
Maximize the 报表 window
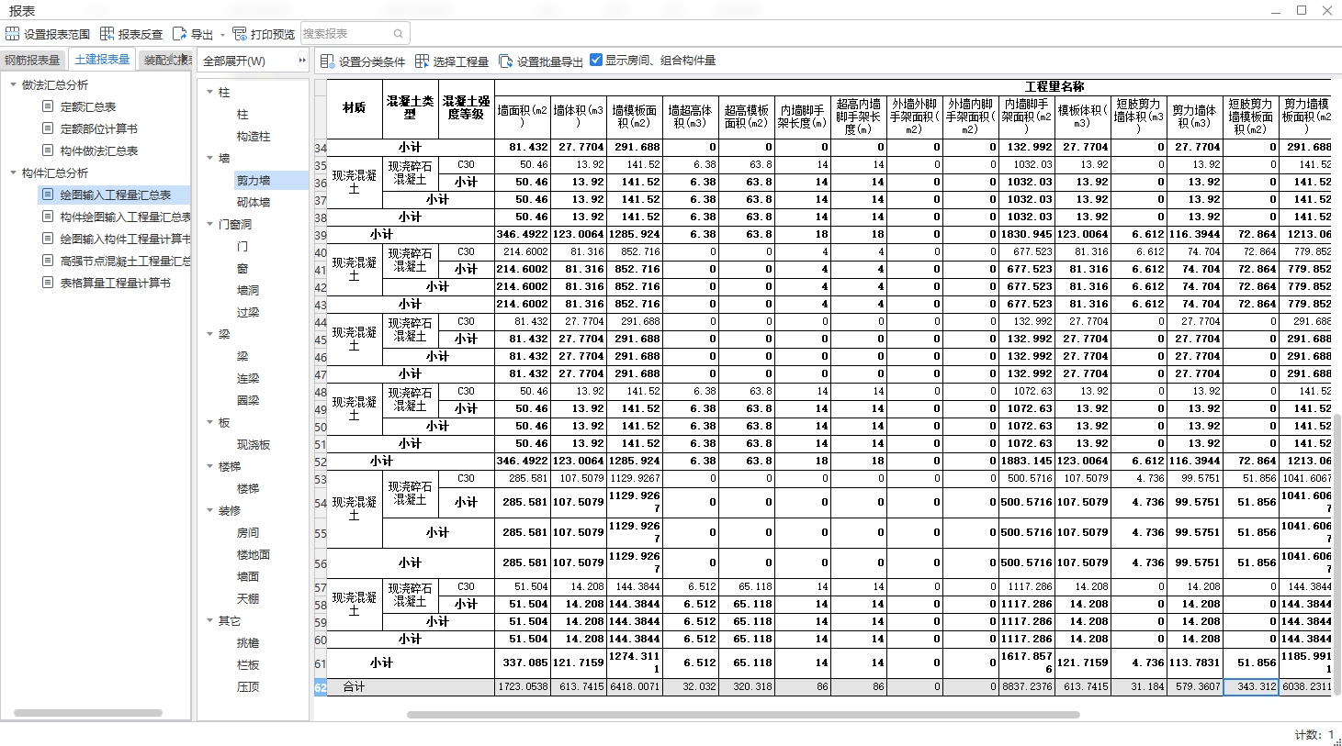click(x=1302, y=10)
